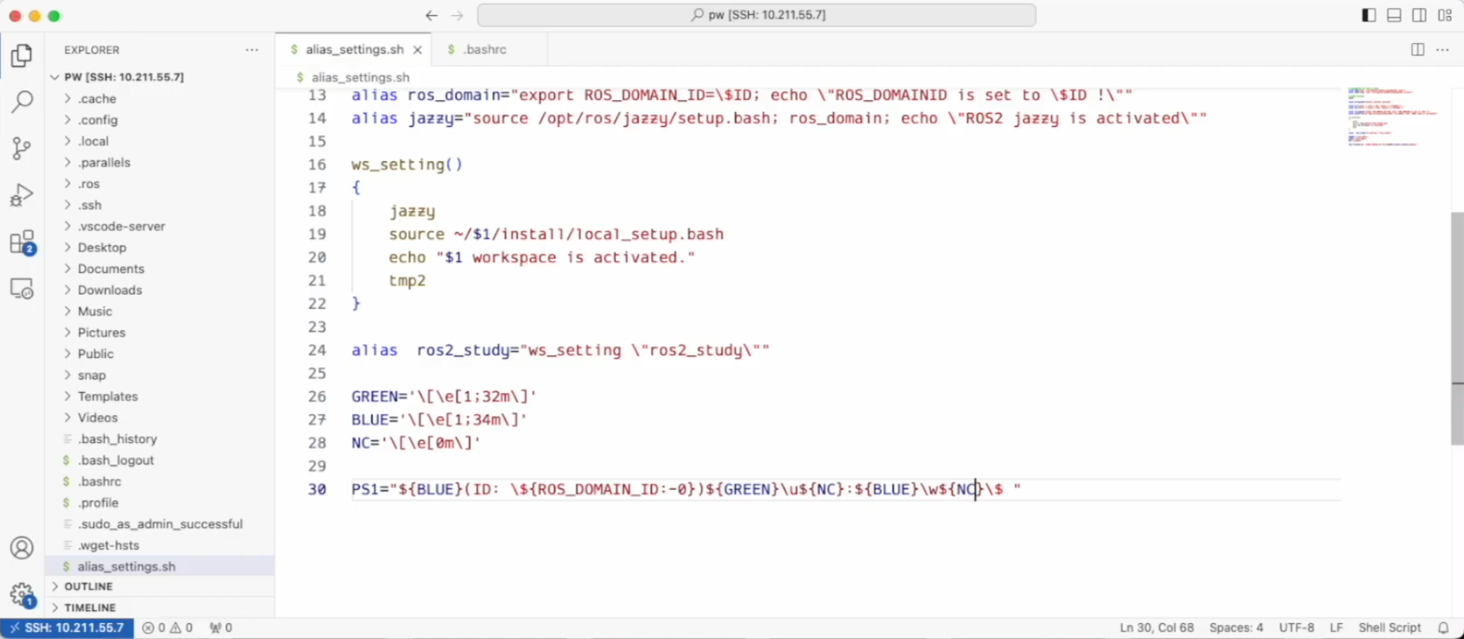Close the alias_settings.sh tab

(418, 50)
